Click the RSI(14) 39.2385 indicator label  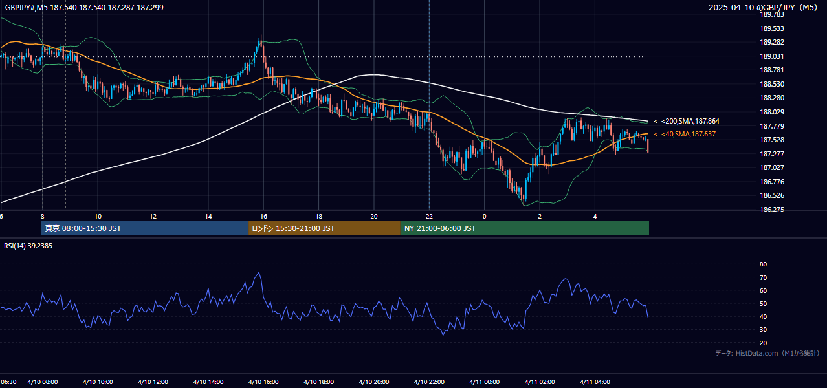pos(28,246)
